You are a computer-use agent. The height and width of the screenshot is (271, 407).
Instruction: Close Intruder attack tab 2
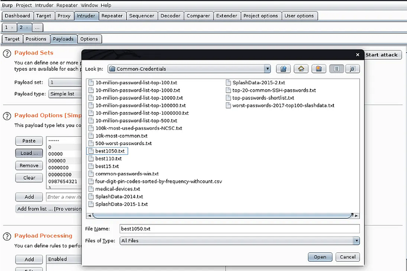pyautogui.click(x=27, y=27)
